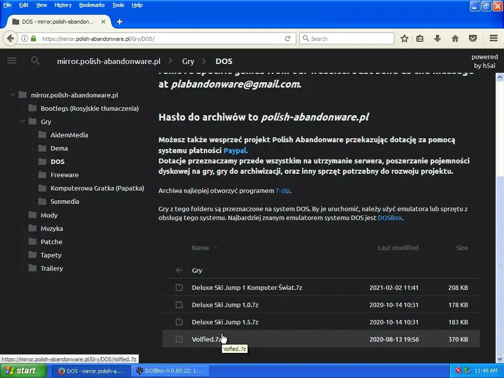Click security shield in system tray
This screenshot has height=378, width=504.
[458, 371]
